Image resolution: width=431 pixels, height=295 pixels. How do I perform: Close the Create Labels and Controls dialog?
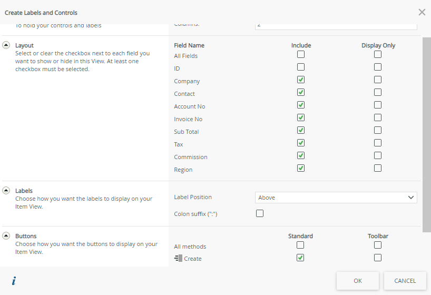422,12
